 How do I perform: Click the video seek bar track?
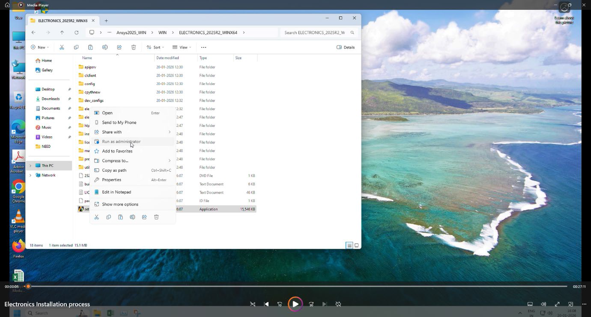300,286
